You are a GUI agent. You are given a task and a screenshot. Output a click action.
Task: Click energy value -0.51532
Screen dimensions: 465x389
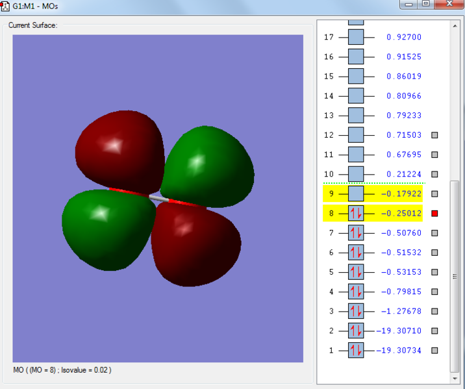[401, 253]
